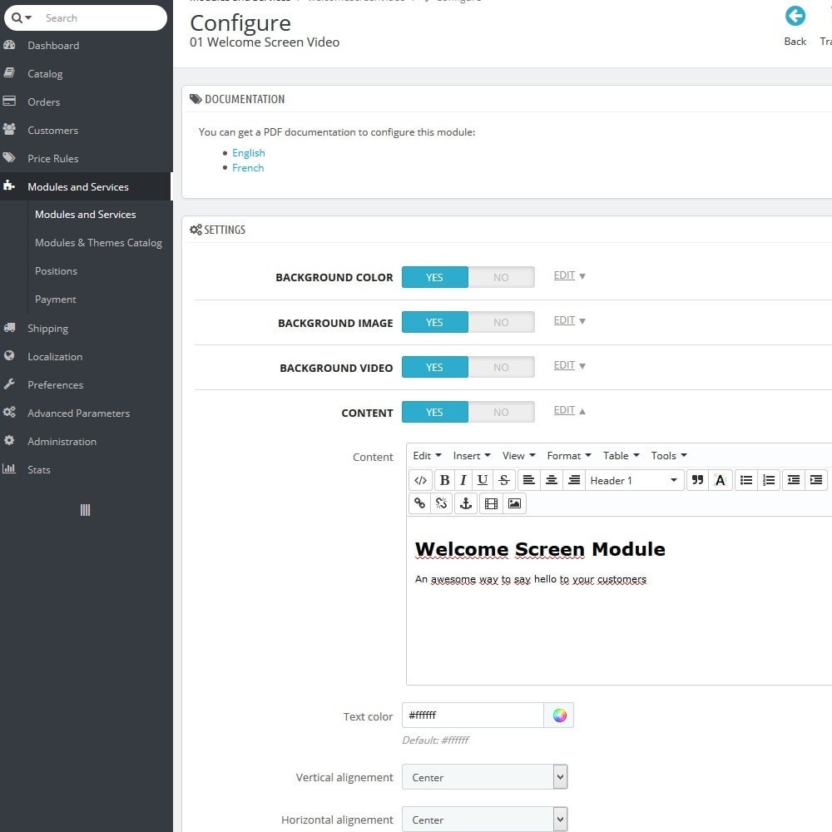Increase indent of the paragraph
The height and width of the screenshot is (832, 832).
[816, 480]
